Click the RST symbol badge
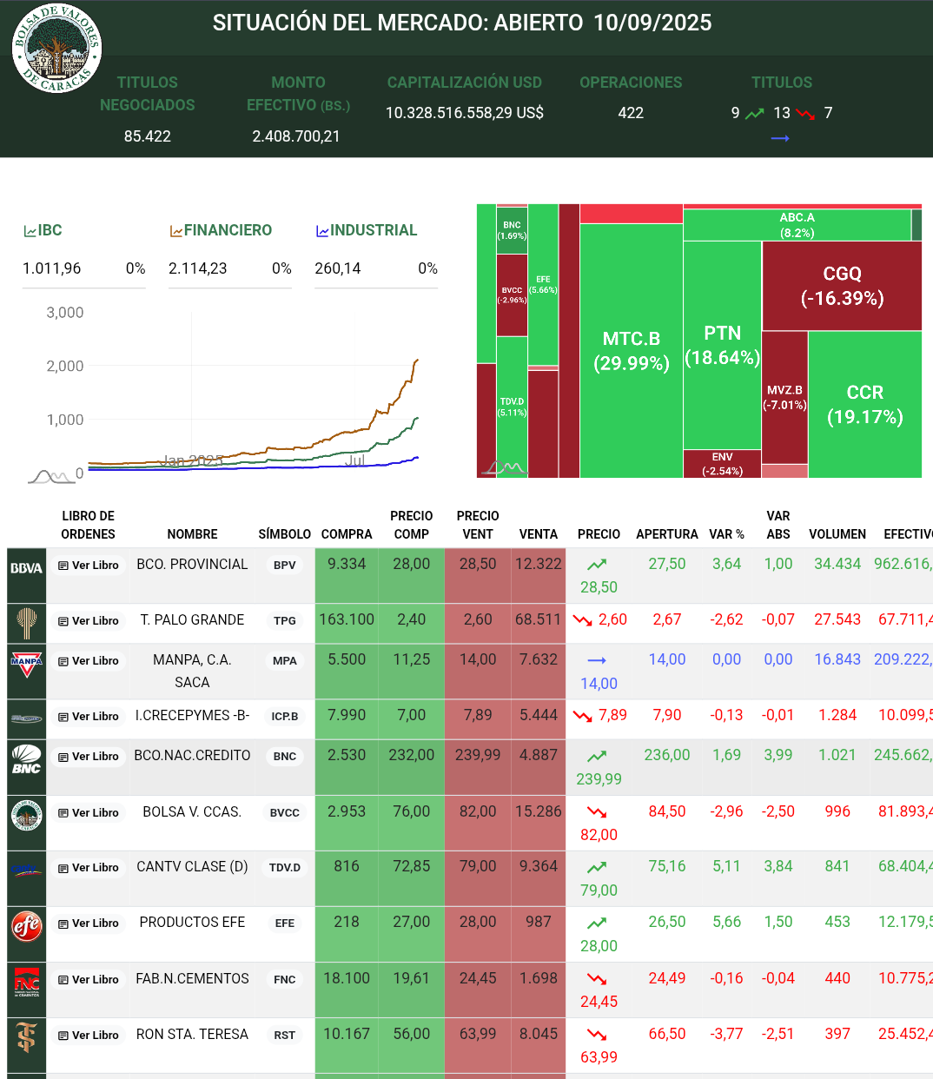The width and height of the screenshot is (933, 1079). pos(285,1035)
